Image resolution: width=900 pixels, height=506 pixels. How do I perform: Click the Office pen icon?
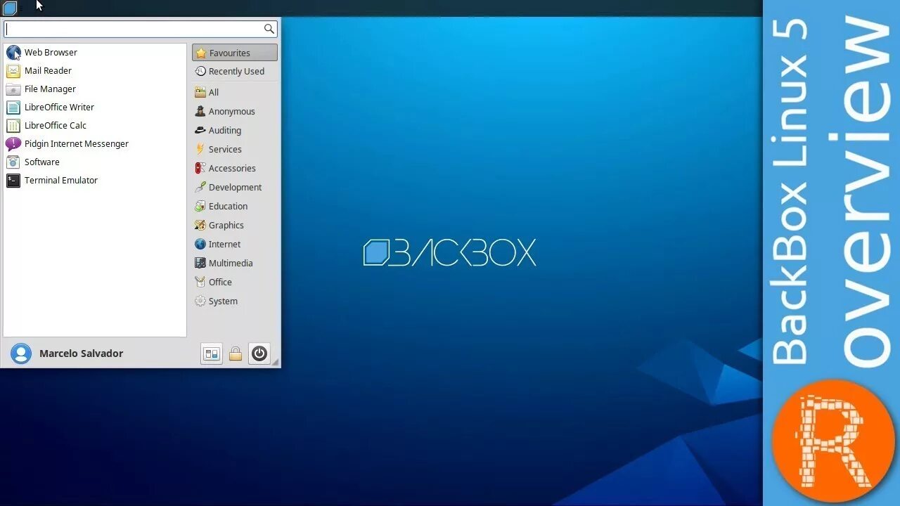200,283
